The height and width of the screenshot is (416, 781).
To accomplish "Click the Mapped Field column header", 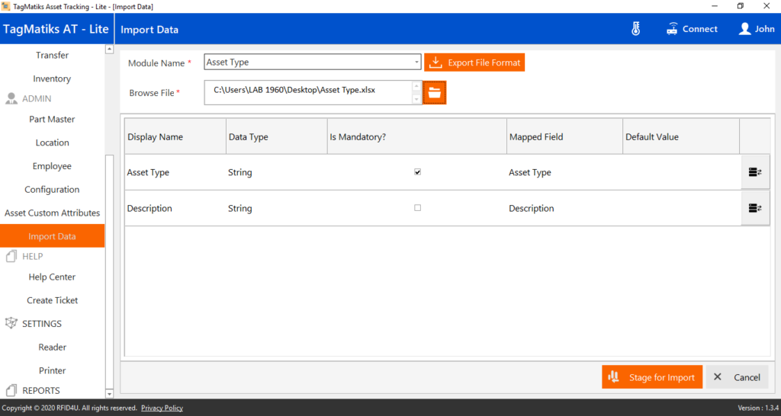I will pos(565,137).
